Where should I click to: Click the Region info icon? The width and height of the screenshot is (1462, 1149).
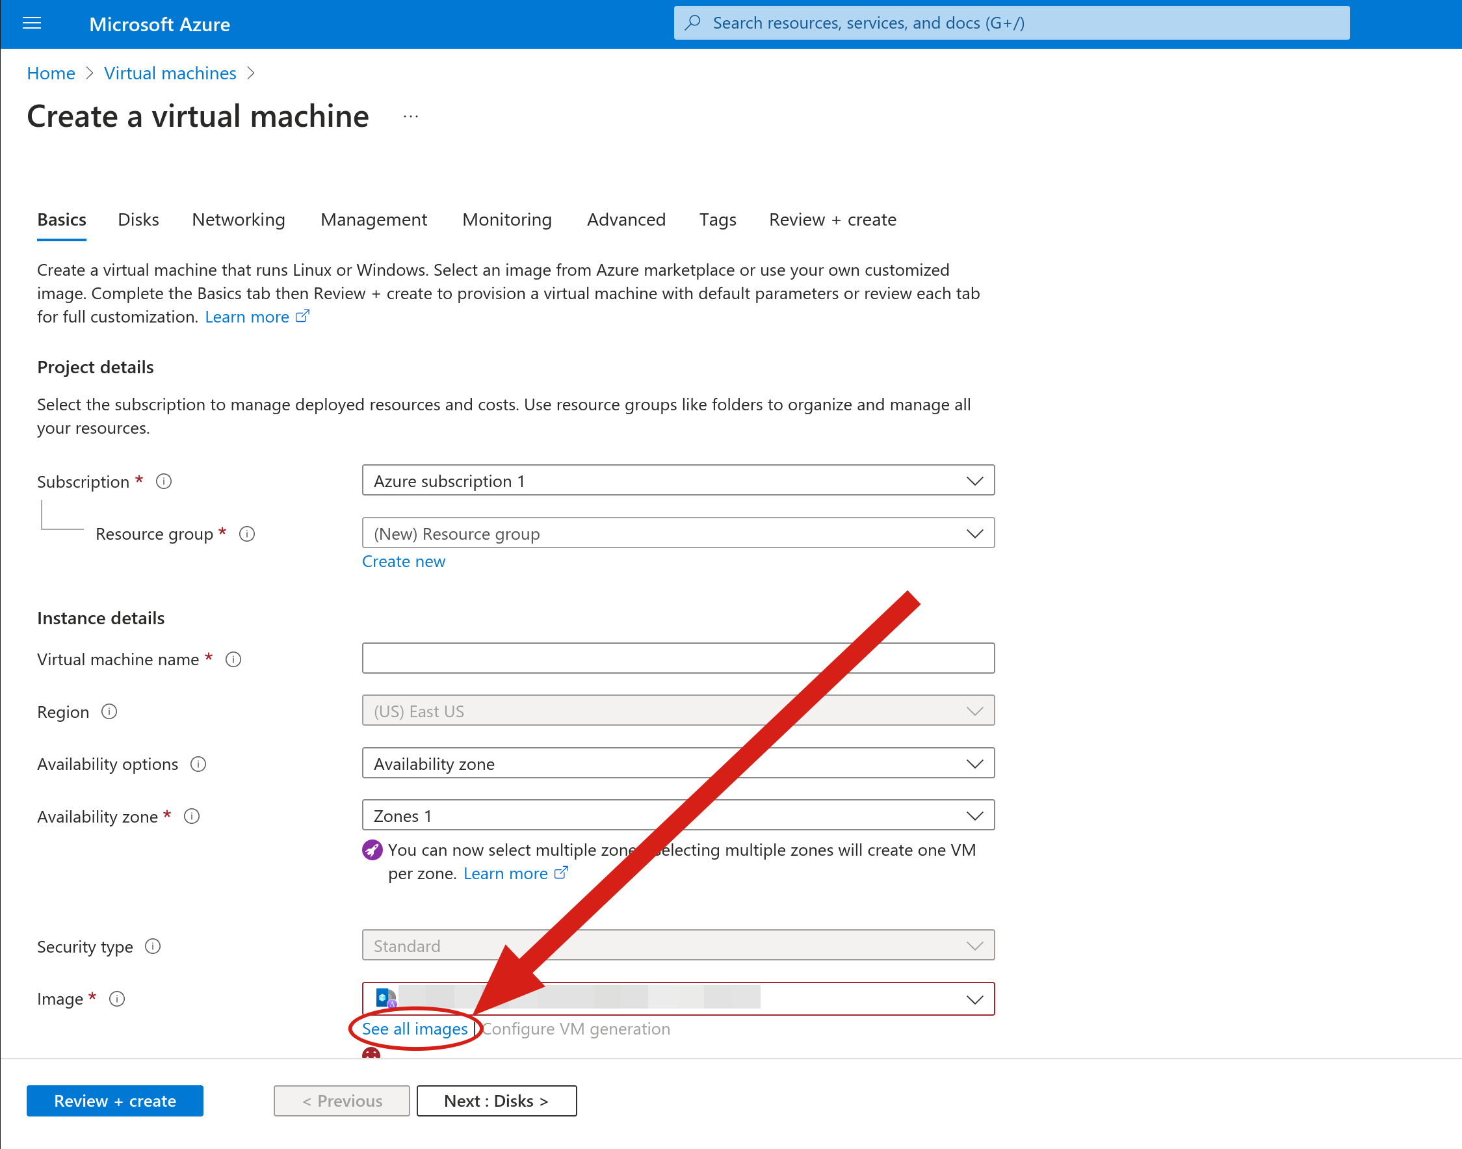tap(109, 712)
